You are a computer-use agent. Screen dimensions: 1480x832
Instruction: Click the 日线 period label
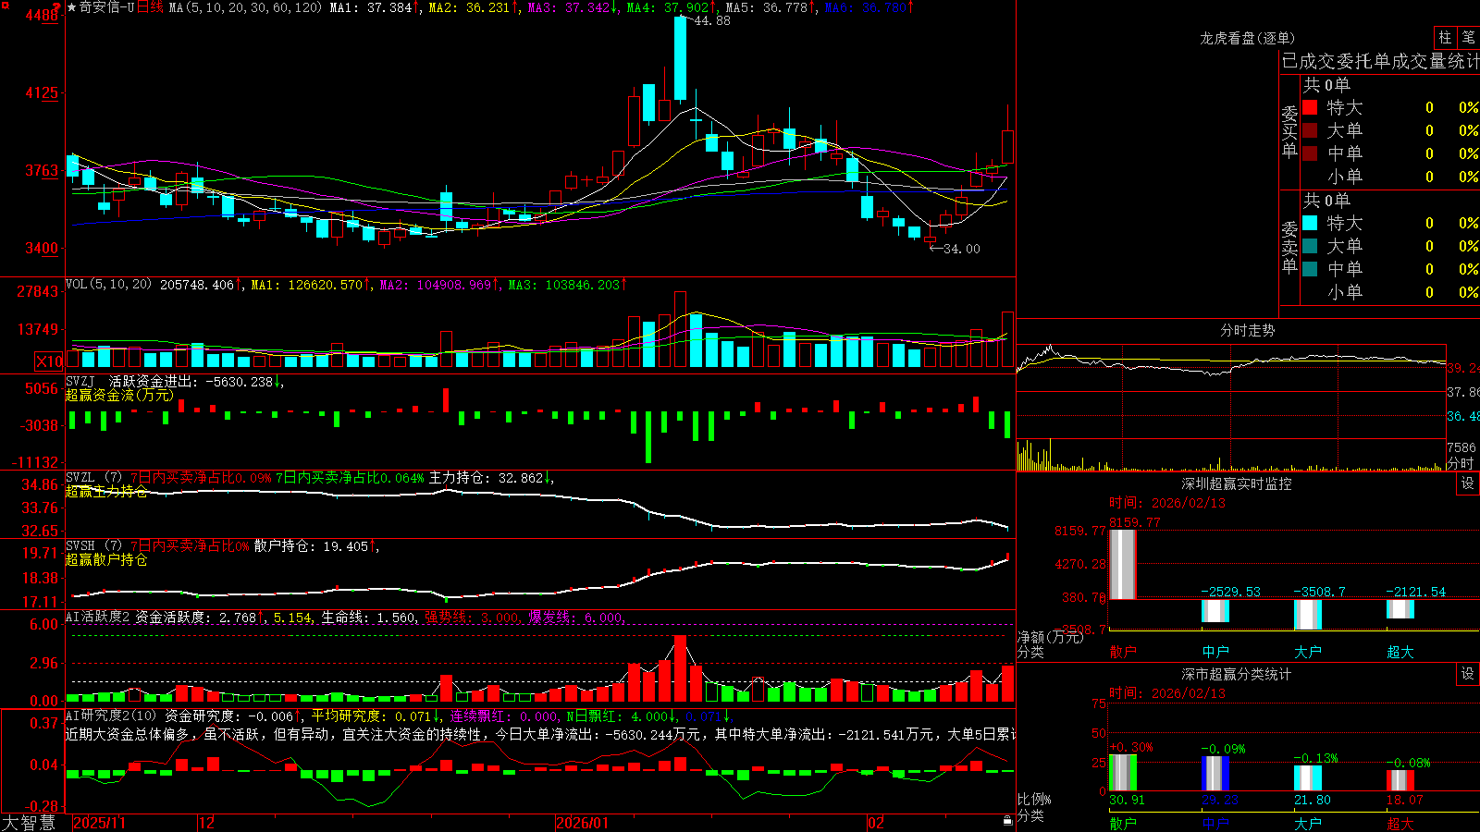[150, 7]
